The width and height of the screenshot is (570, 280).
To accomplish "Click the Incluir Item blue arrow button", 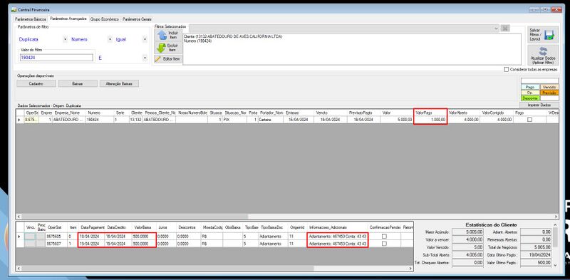I will click(168, 35).
